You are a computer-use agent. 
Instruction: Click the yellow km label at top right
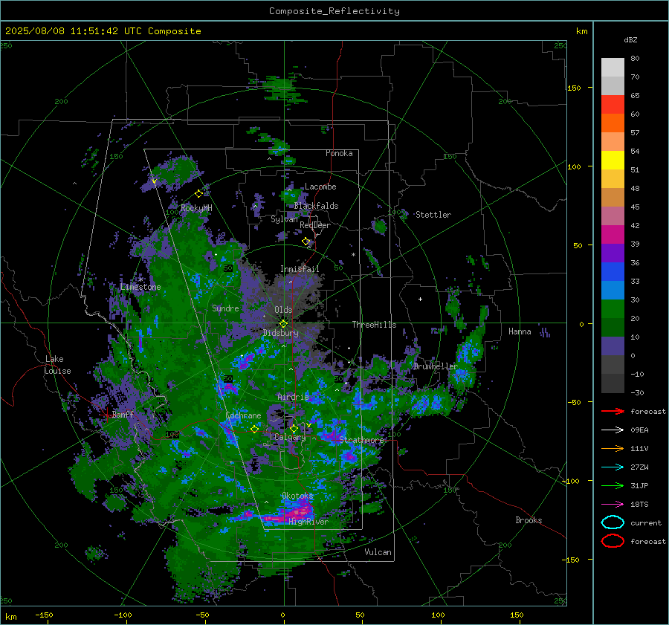coord(581,31)
